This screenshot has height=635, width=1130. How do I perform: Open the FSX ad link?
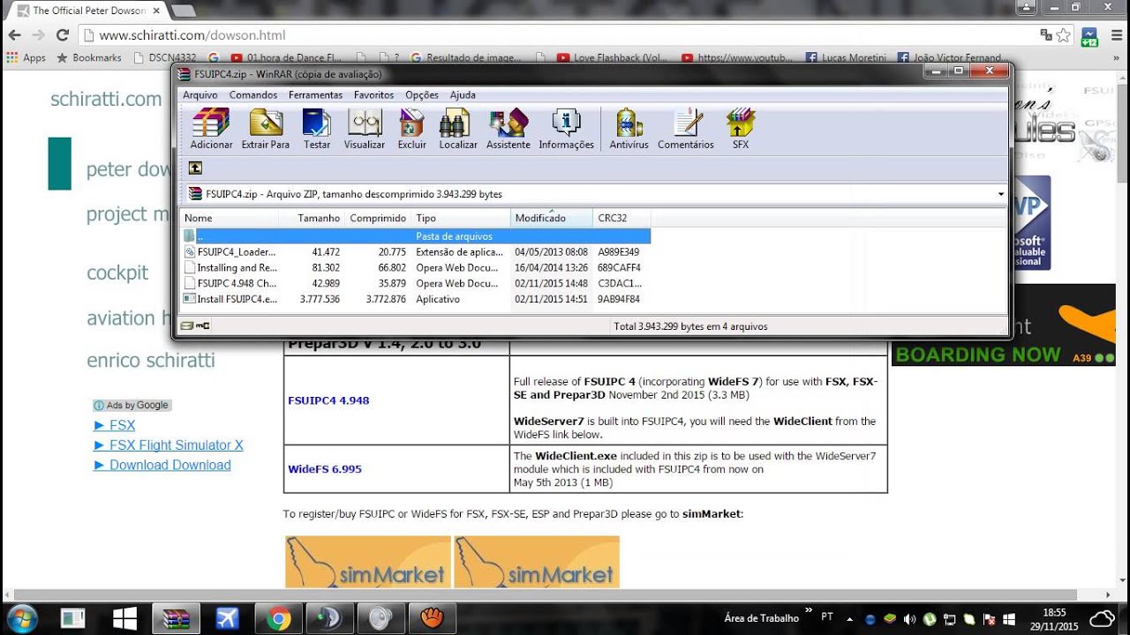click(x=122, y=425)
